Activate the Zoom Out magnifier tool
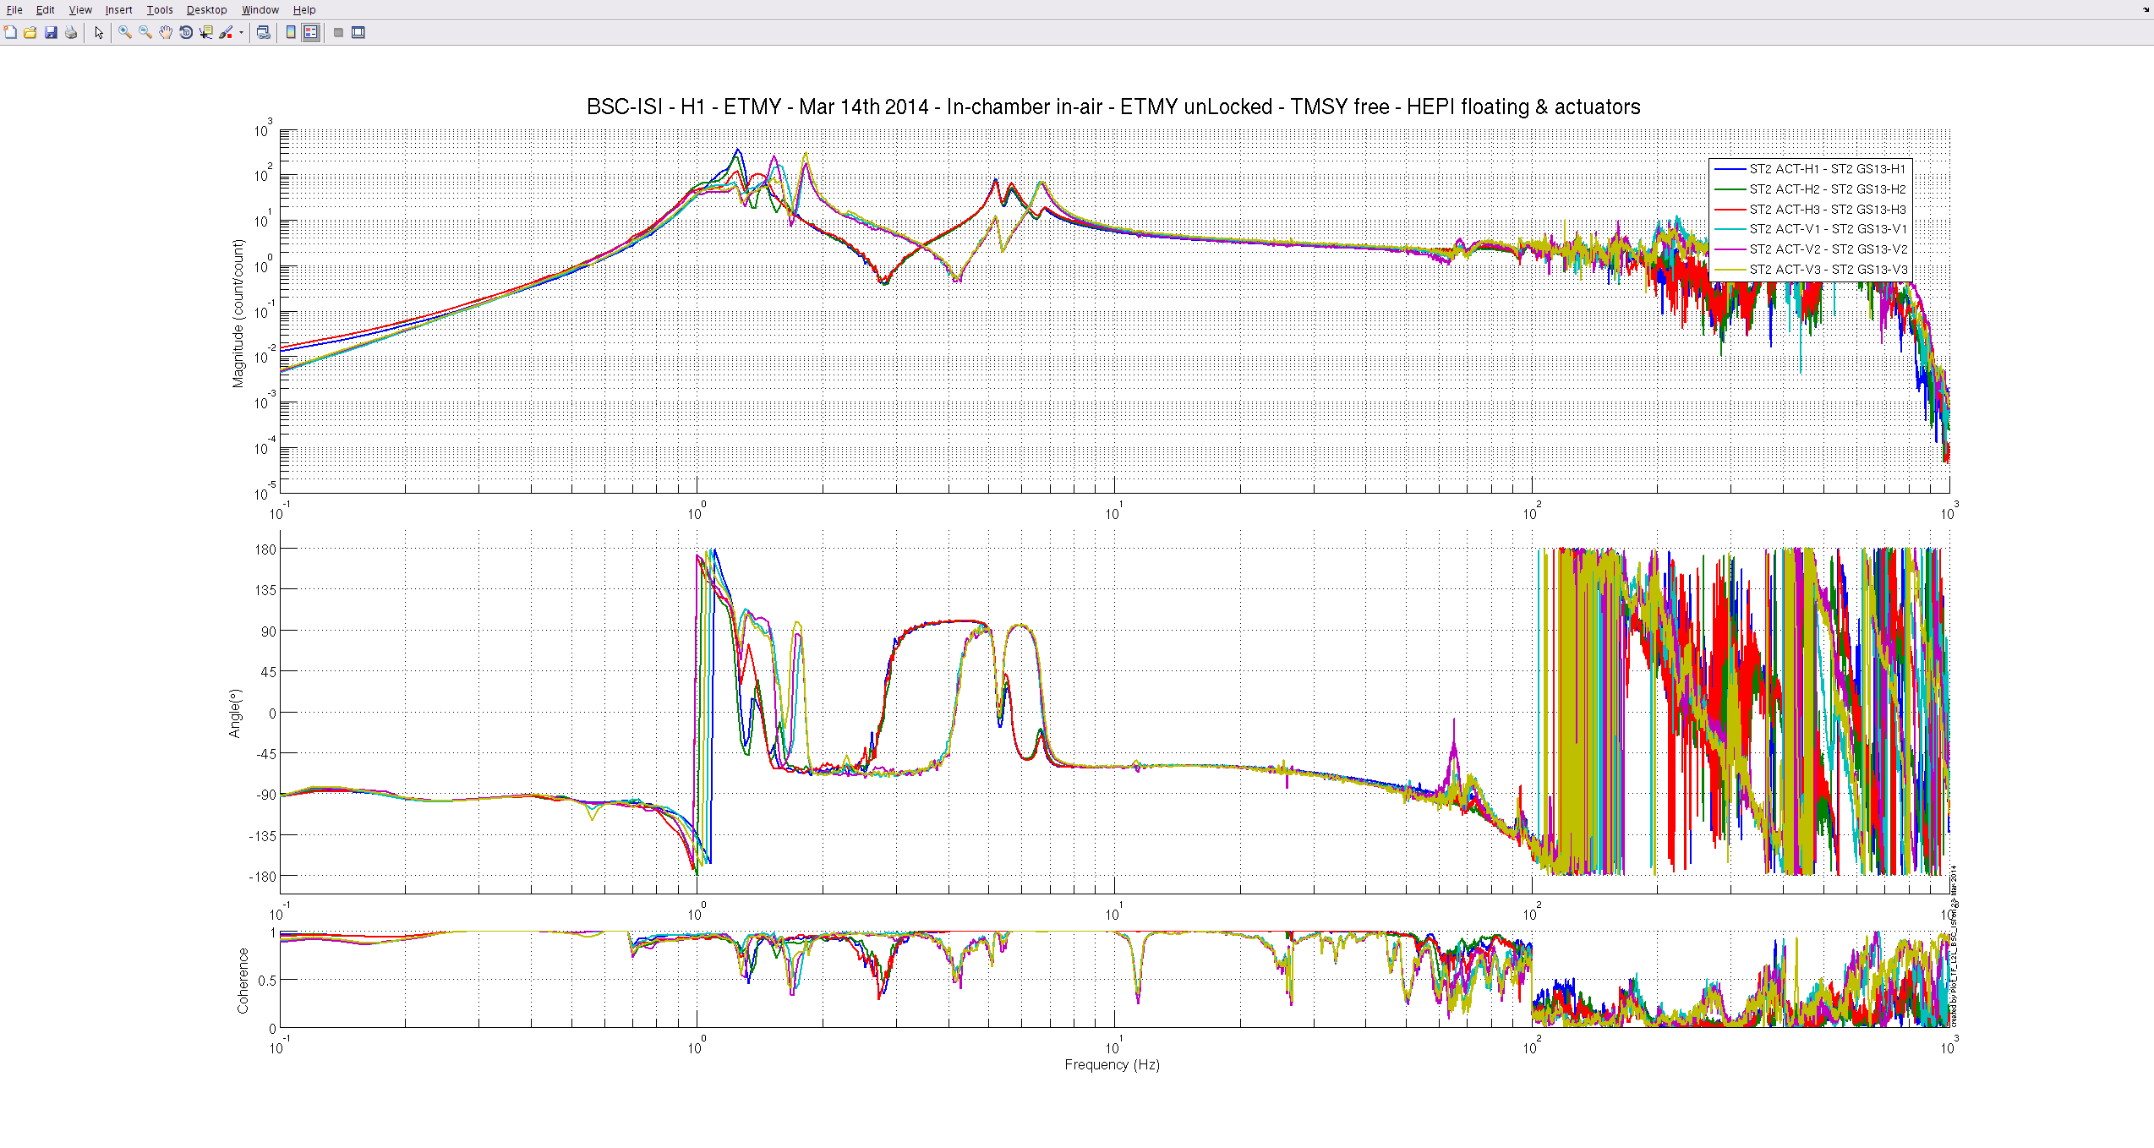The image size is (2154, 1148). 145,32
